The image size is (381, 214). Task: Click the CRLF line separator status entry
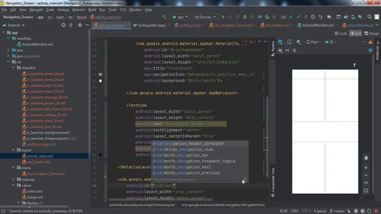click(295, 211)
